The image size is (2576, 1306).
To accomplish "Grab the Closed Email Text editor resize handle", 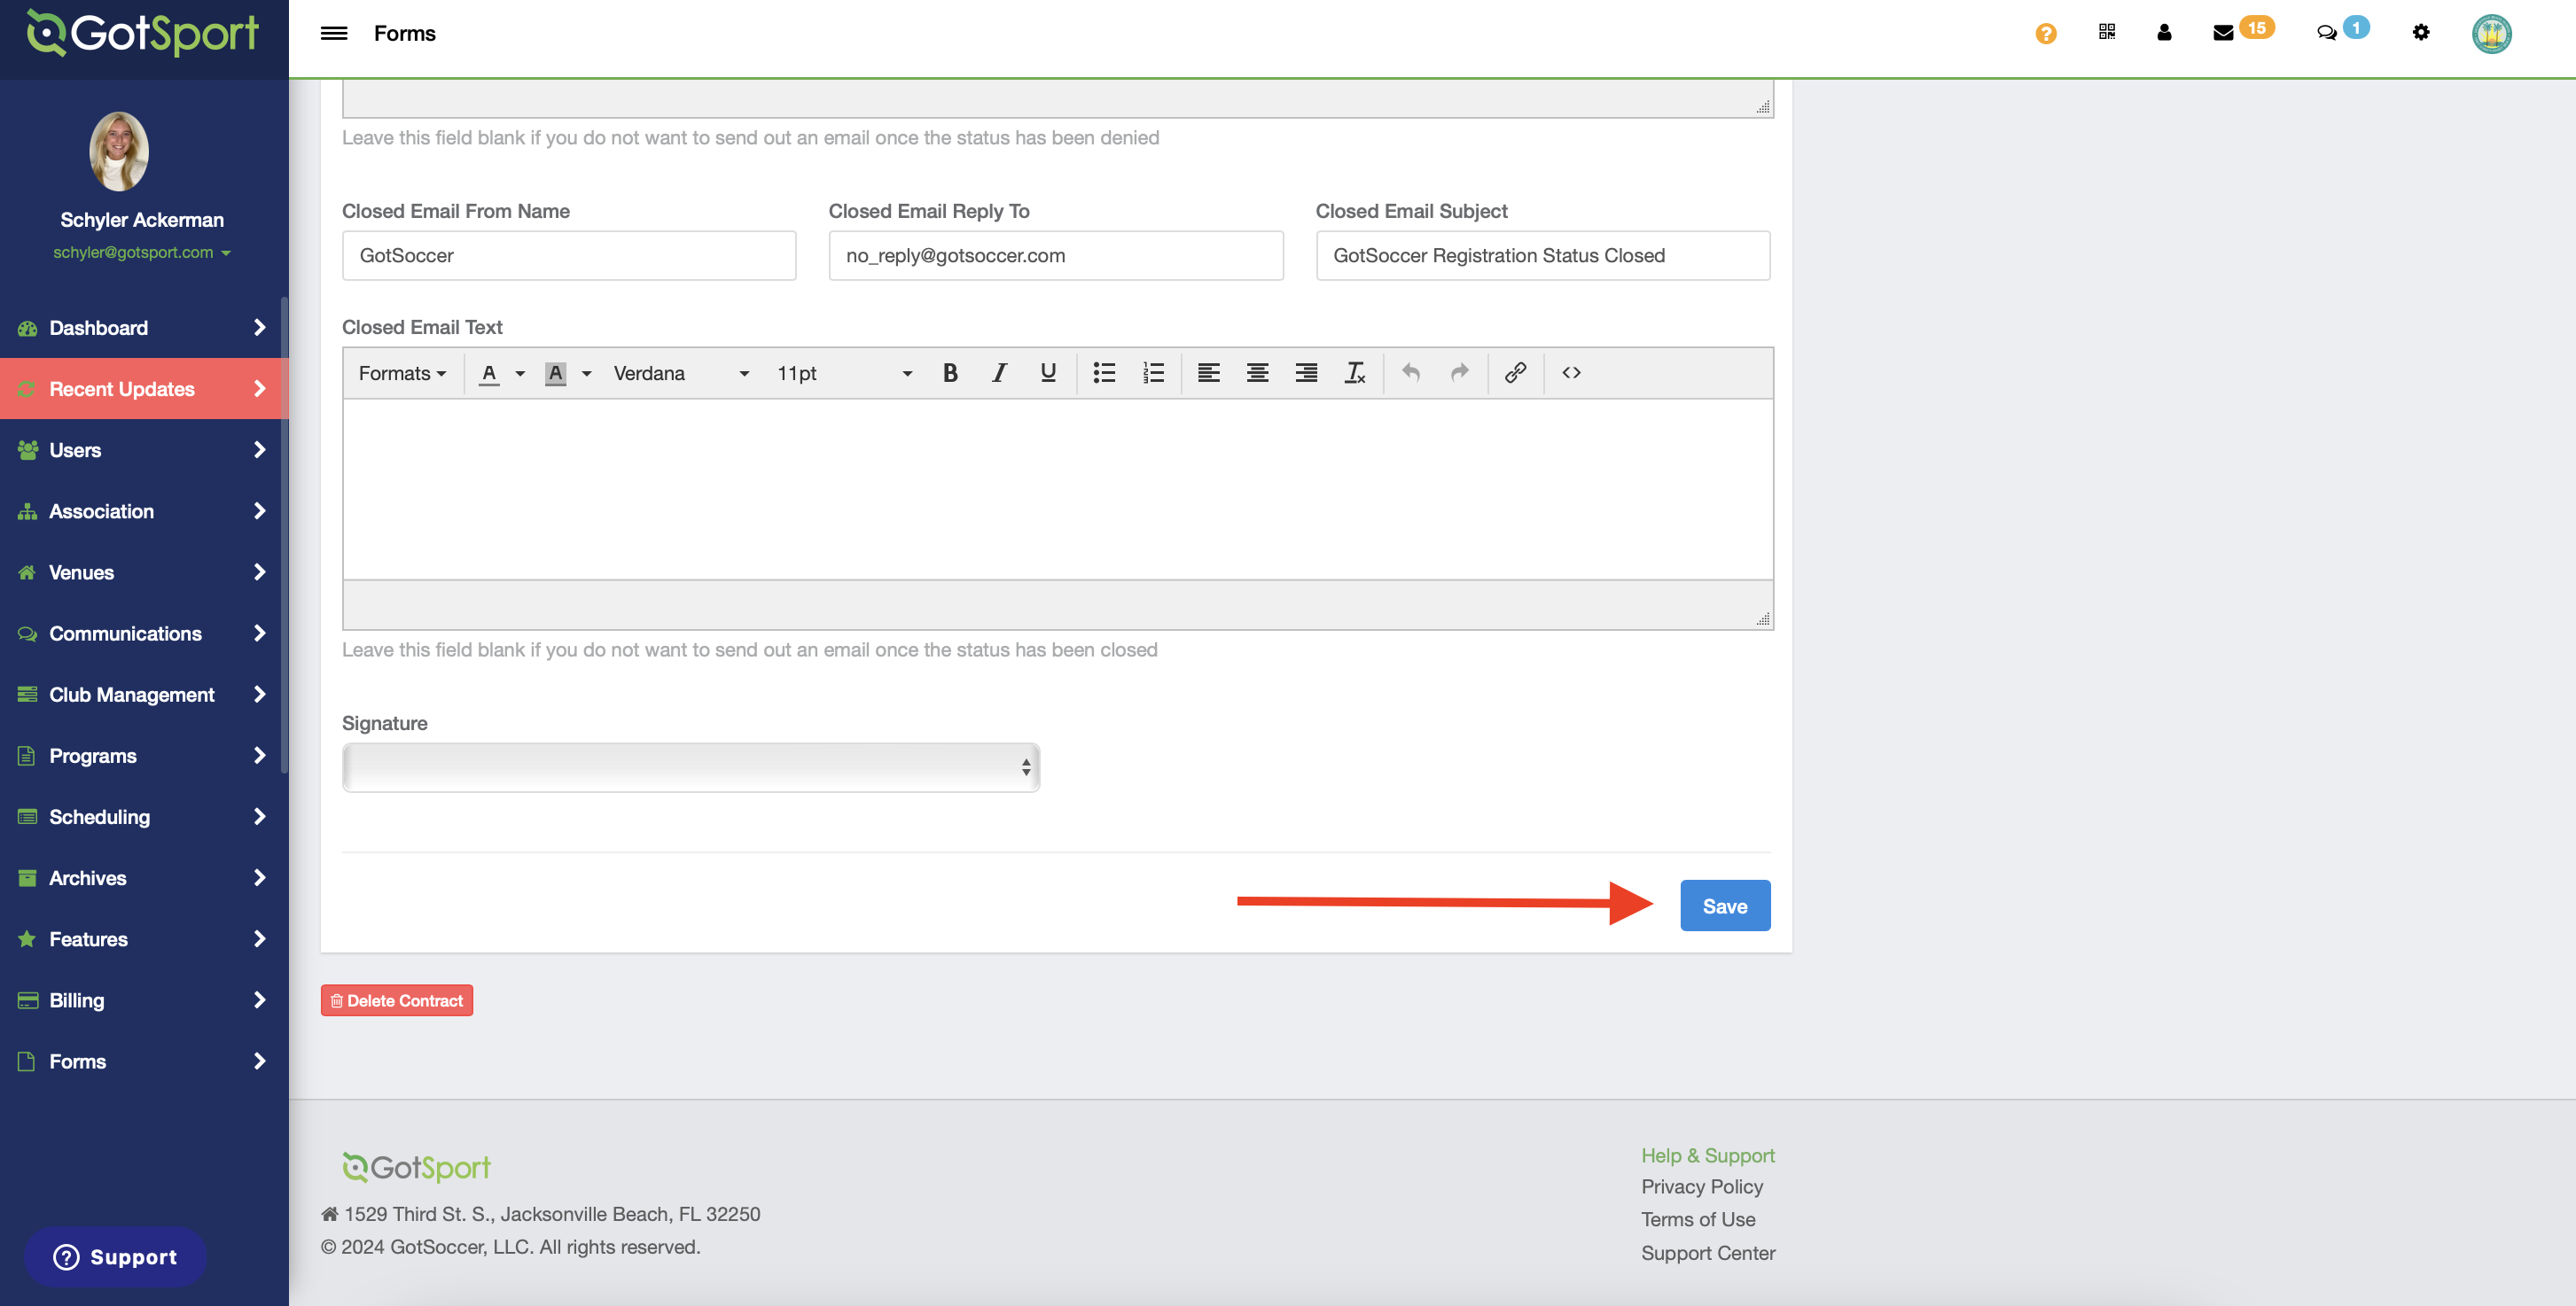I will (1763, 619).
